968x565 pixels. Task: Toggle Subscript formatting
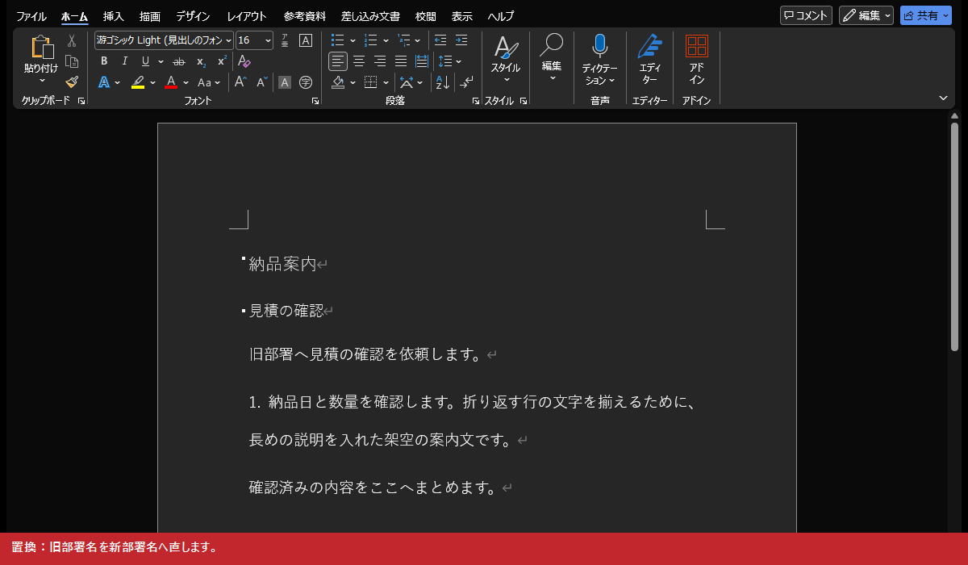pyautogui.click(x=201, y=61)
